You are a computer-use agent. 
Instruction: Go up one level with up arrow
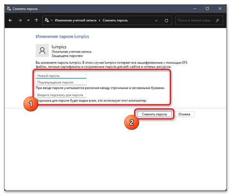point(37,20)
